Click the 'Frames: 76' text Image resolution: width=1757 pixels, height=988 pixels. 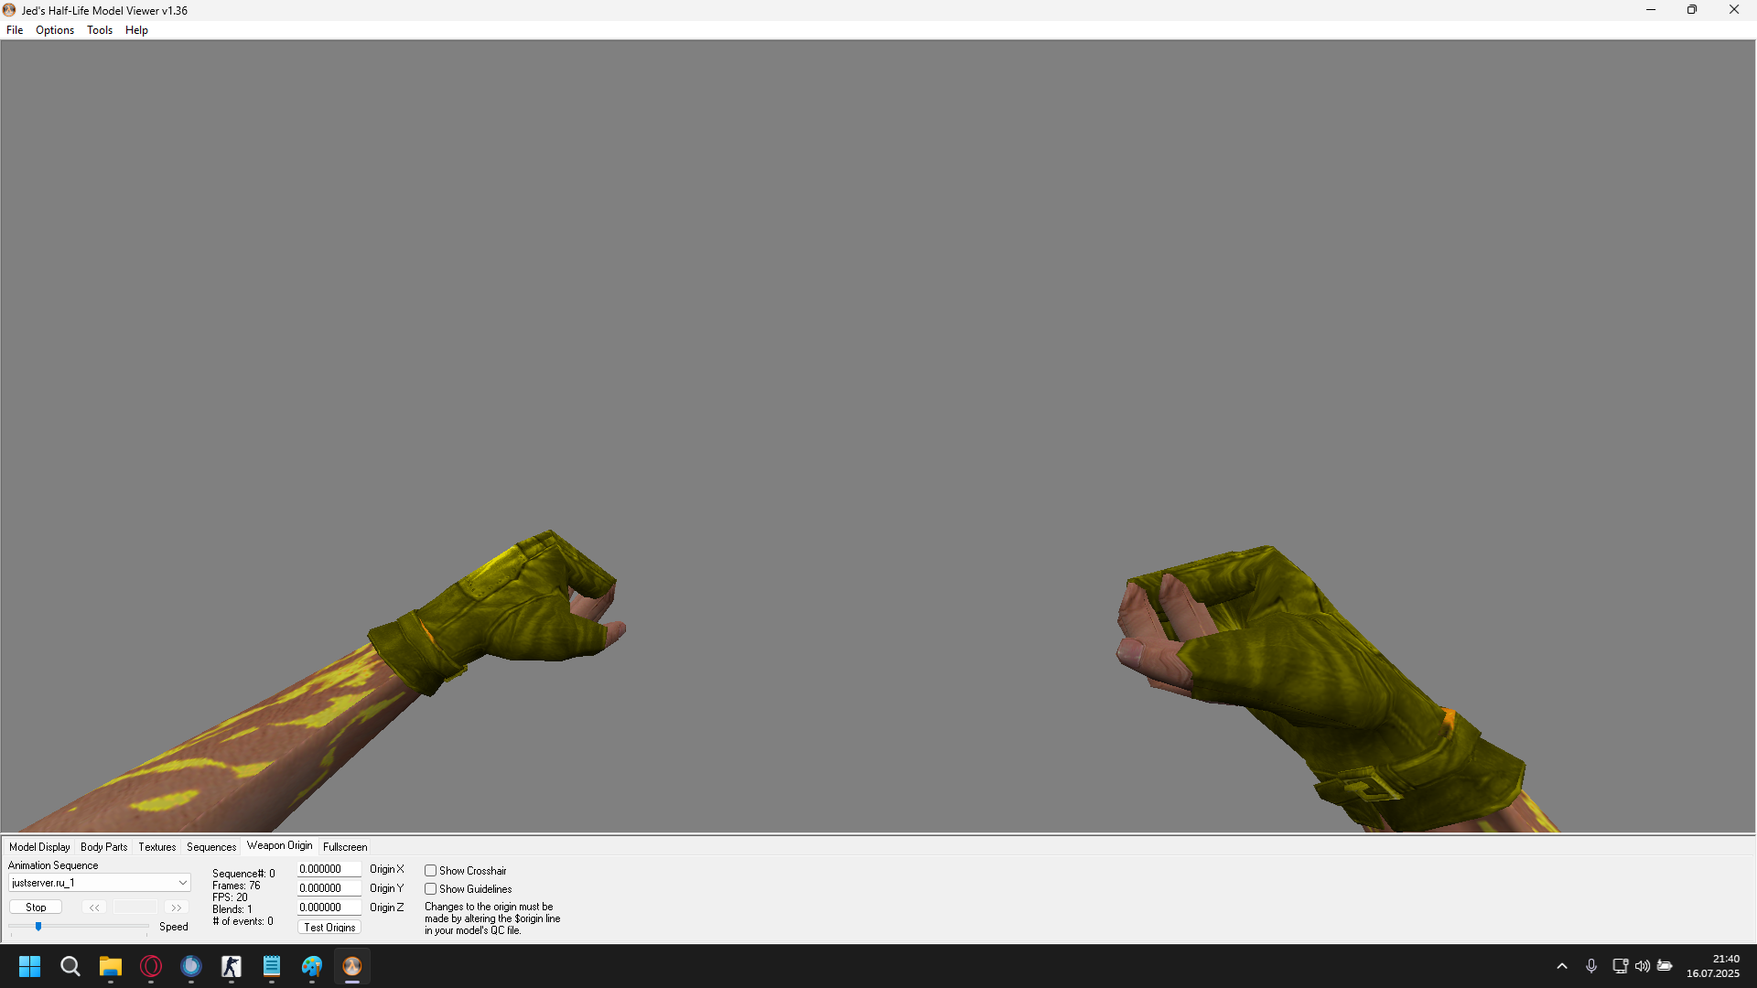236,886
